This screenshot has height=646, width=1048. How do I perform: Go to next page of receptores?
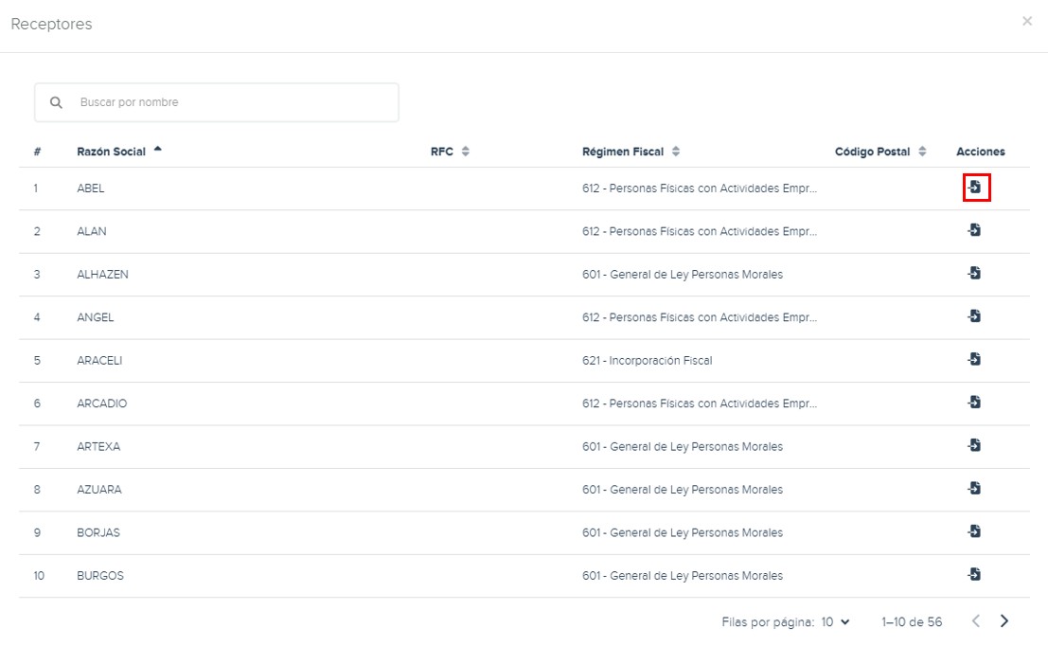[x=1004, y=621]
